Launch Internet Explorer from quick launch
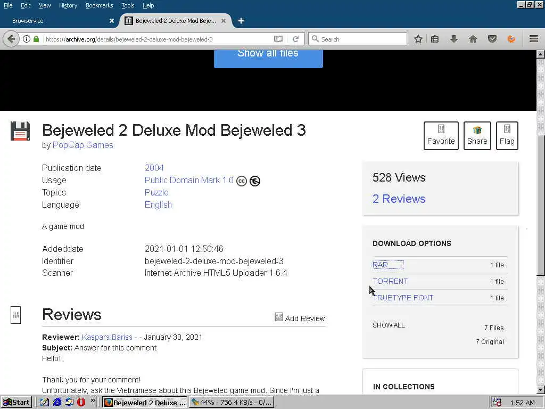The width and height of the screenshot is (545, 409). click(57, 403)
